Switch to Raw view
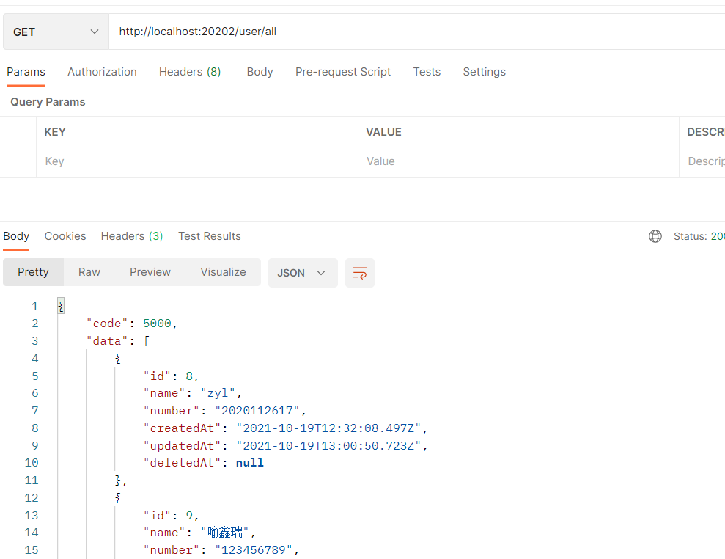Image resolution: width=725 pixels, height=559 pixels. (89, 272)
